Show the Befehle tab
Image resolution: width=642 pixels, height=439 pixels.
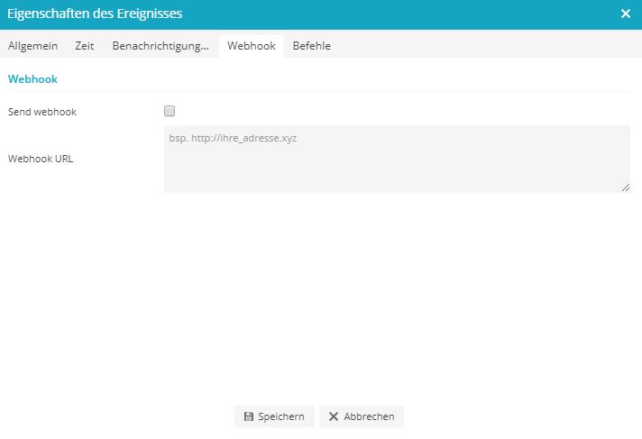[x=312, y=46]
